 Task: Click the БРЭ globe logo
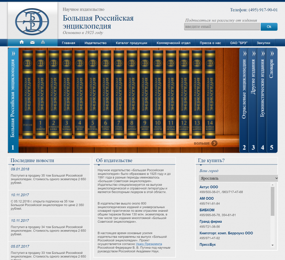point(32,22)
